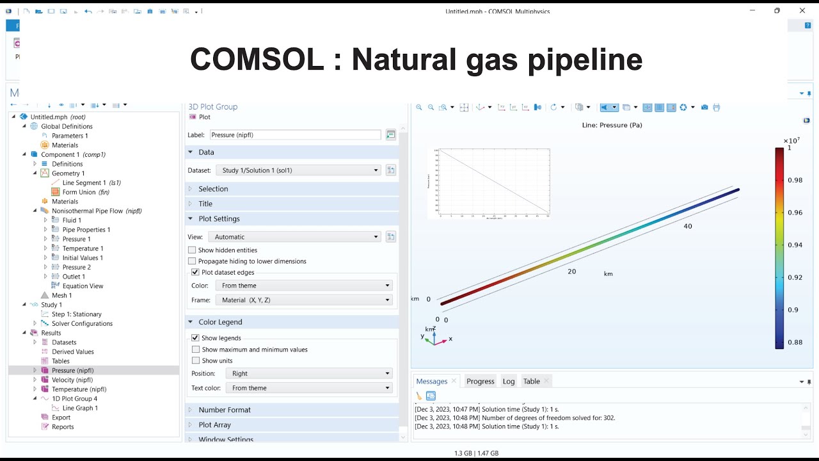Click the Model Builder back arrow icon
This screenshot has height=461, width=819.
[x=13, y=105]
